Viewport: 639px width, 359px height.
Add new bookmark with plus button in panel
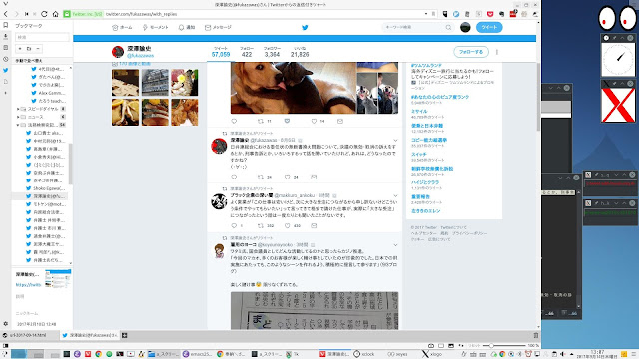coord(20,49)
